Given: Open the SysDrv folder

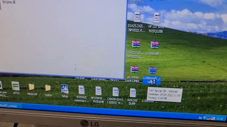Looking at the screenshot, I should [48, 88].
